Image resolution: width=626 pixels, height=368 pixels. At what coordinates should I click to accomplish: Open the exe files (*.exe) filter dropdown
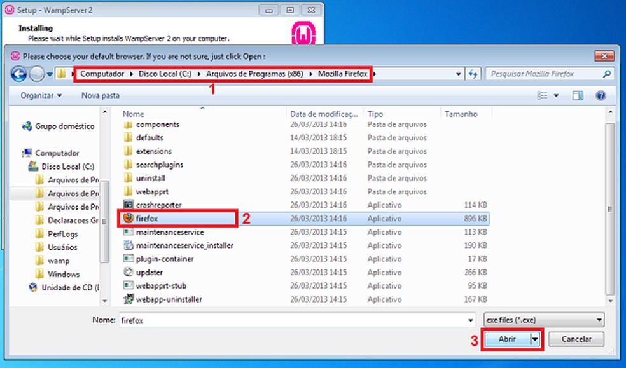click(544, 320)
